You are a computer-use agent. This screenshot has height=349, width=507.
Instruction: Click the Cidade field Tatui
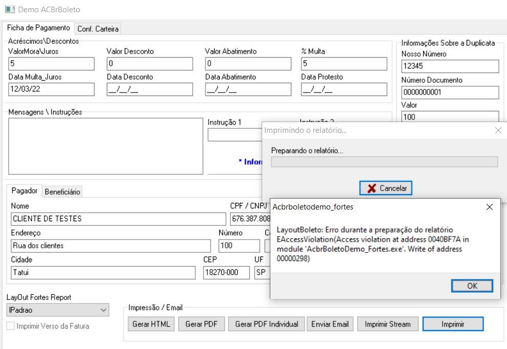tap(103, 273)
